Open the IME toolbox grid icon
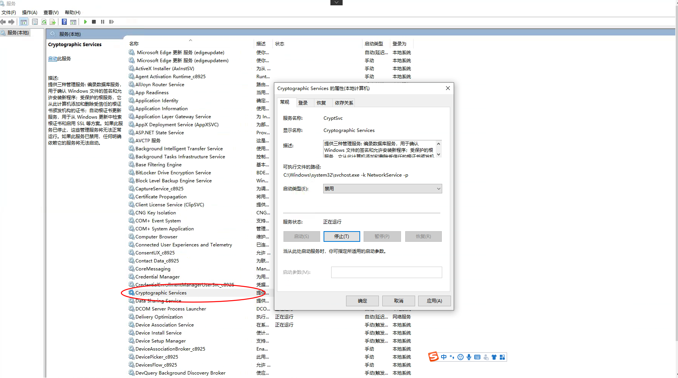 click(502, 357)
